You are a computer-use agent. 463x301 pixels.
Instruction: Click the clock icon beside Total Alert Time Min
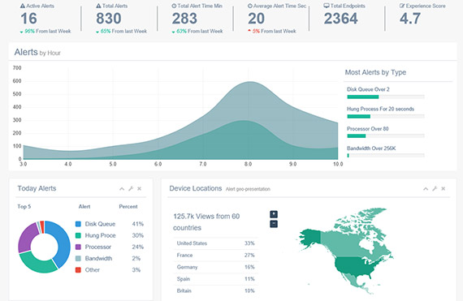tap(174, 6)
